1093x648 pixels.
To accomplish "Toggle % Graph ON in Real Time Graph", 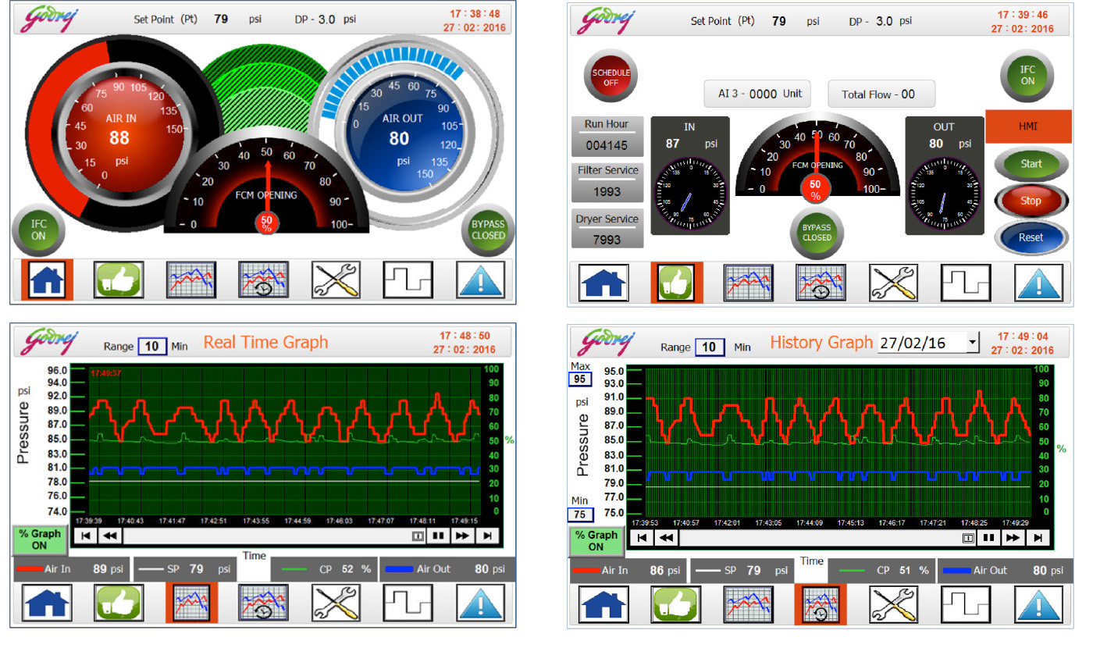I will click(x=40, y=539).
